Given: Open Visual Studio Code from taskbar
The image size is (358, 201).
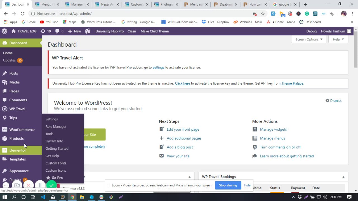Looking at the screenshot, I should coord(43,197).
